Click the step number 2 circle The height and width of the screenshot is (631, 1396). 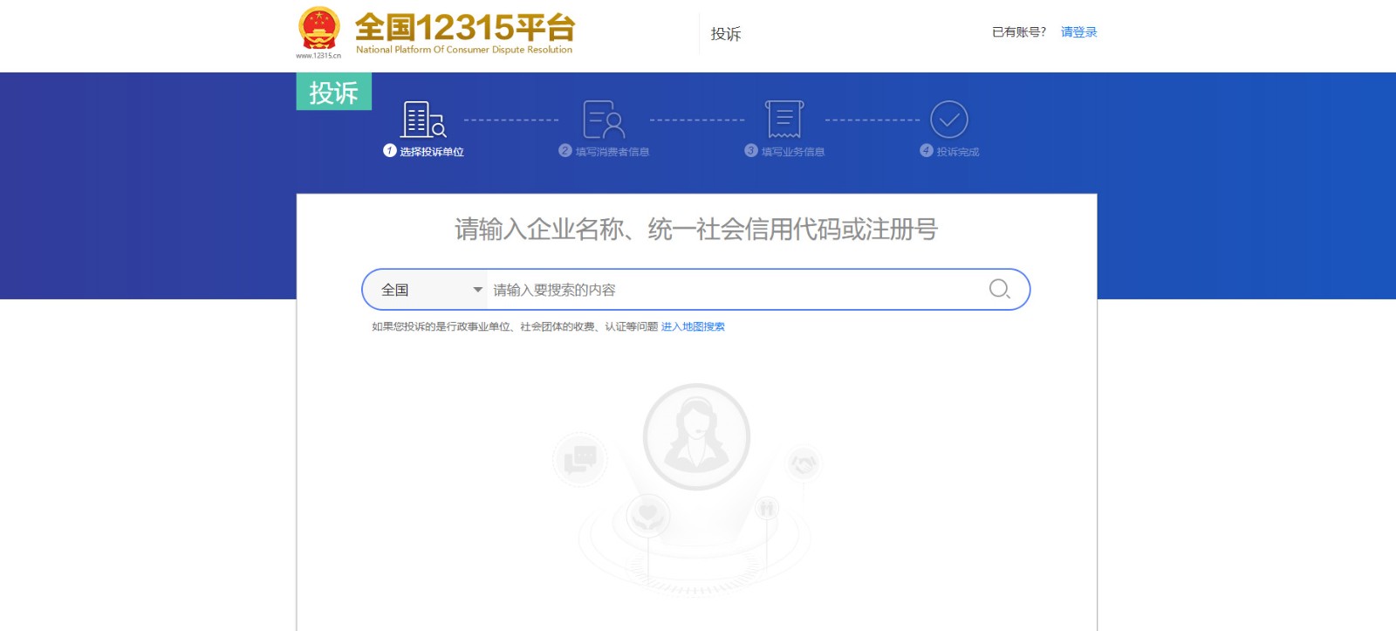565,150
